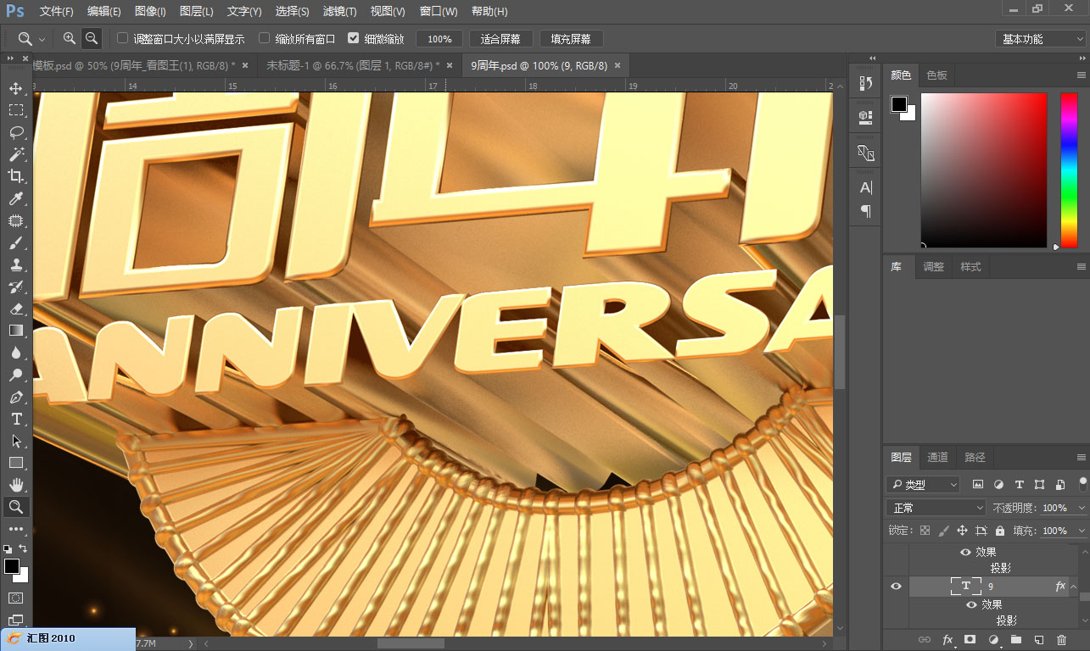Select the Rectangular Marquee tool
Viewport: 1090px width, 651px height.
(x=16, y=110)
